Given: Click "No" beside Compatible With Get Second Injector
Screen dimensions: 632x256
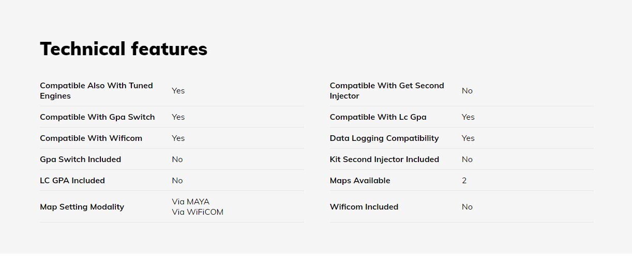Looking at the screenshot, I should (467, 91).
